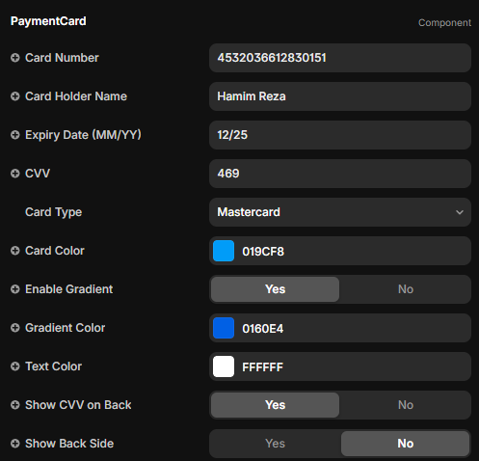Image resolution: width=479 pixels, height=461 pixels.
Task: Set Enable Gradient to No
Action: 406,289
